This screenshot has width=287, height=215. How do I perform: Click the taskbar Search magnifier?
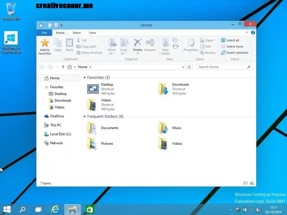click(23, 210)
